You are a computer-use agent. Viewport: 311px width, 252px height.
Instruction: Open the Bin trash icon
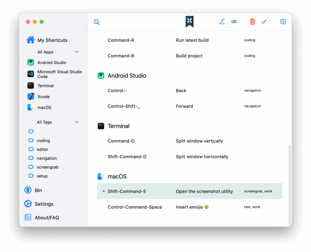click(x=28, y=190)
